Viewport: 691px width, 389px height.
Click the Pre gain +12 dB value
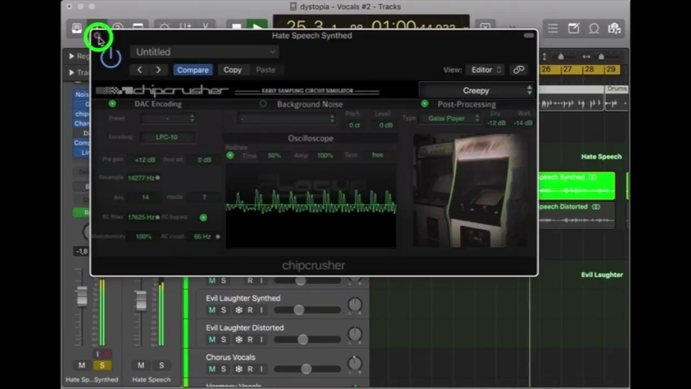pyautogui.click(x=145, y=160)
